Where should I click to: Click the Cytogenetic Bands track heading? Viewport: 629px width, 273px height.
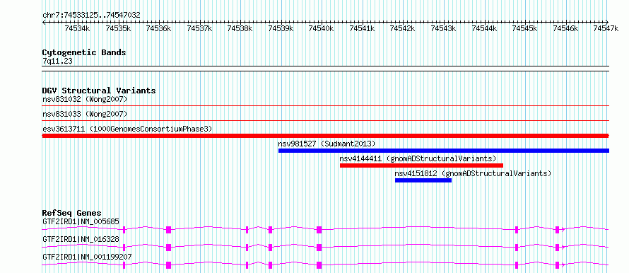(84, 52)
